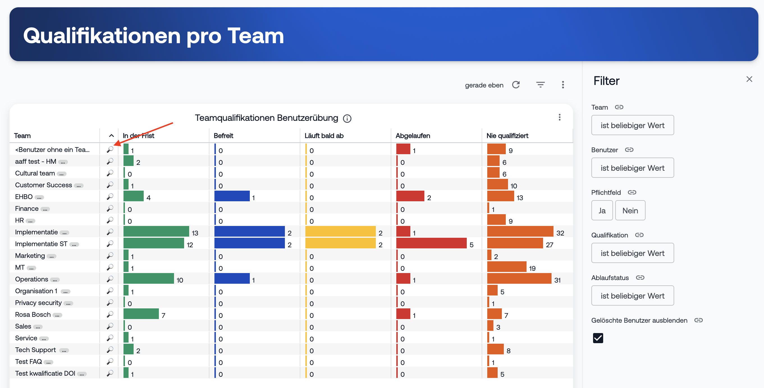Select Nein for Pflichtfeld filter
The width and height of the screenshot is (764, 388).
tap(630, 210)
